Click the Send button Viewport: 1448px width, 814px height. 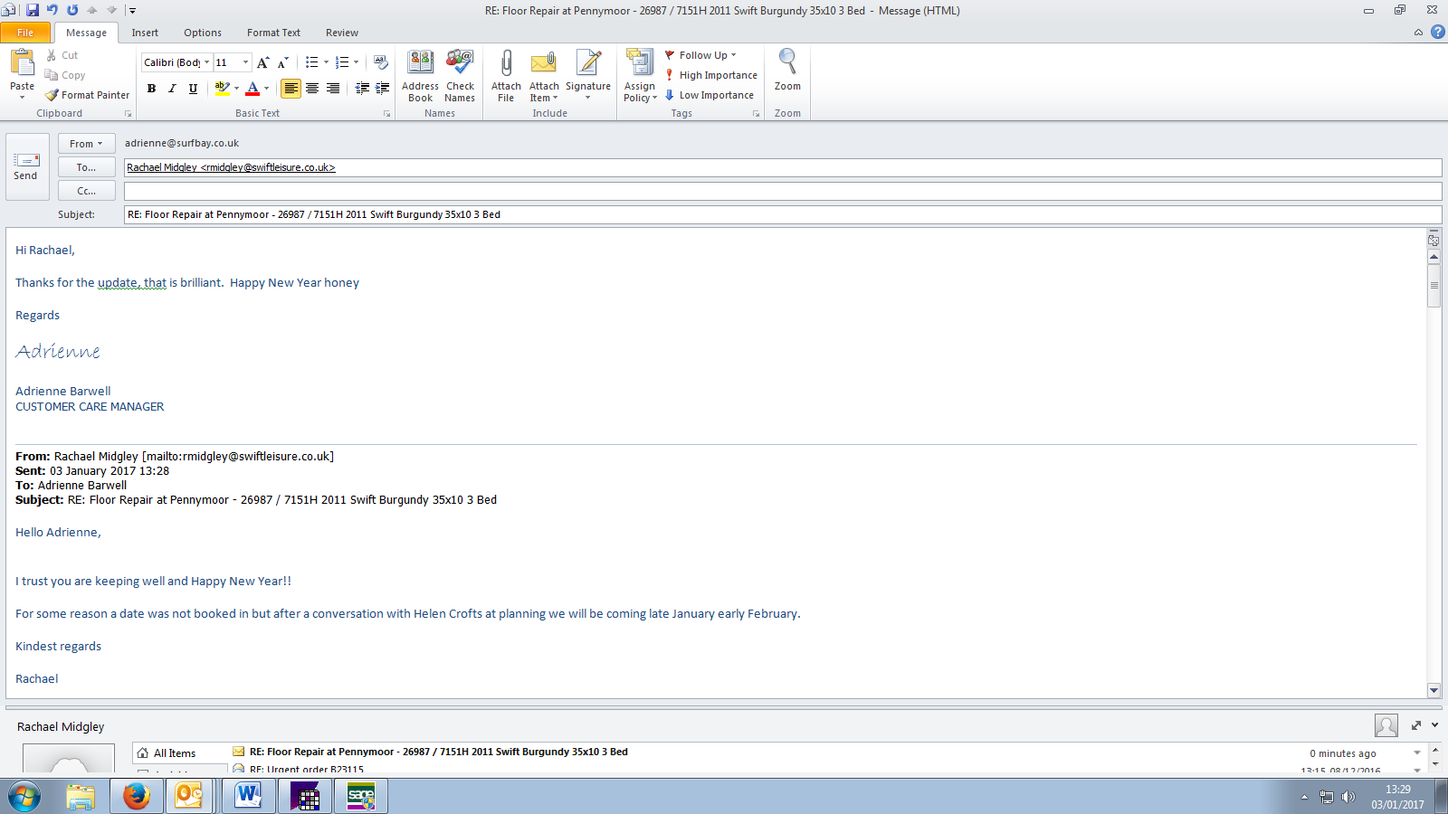pos(25,166)
